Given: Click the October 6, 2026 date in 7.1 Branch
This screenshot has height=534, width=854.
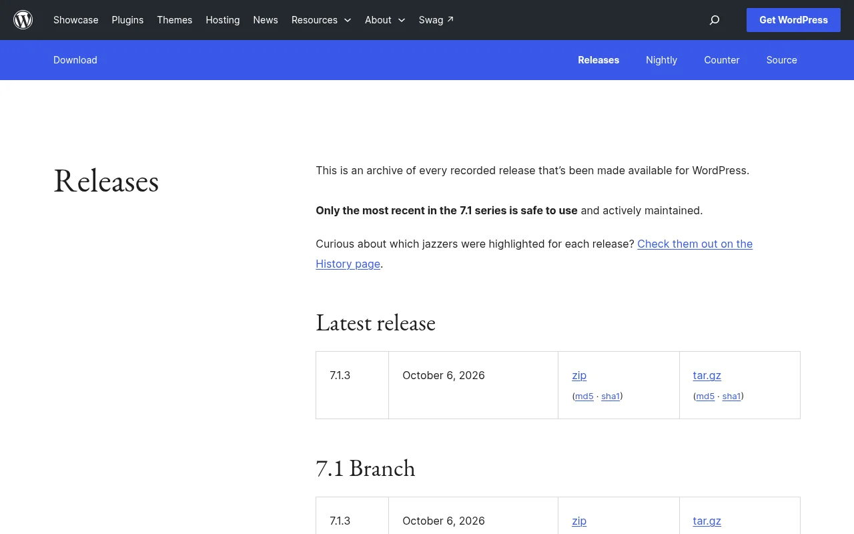Looking at the screenshot, I should point(444,521).
